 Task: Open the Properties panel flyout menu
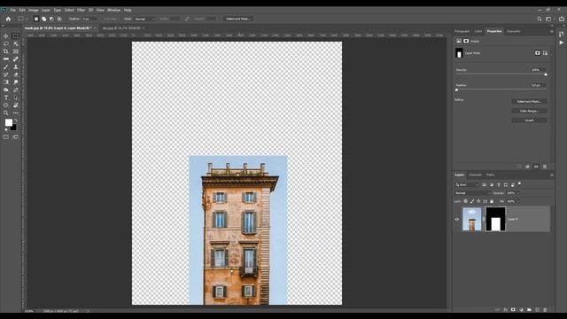coord(551,32)
